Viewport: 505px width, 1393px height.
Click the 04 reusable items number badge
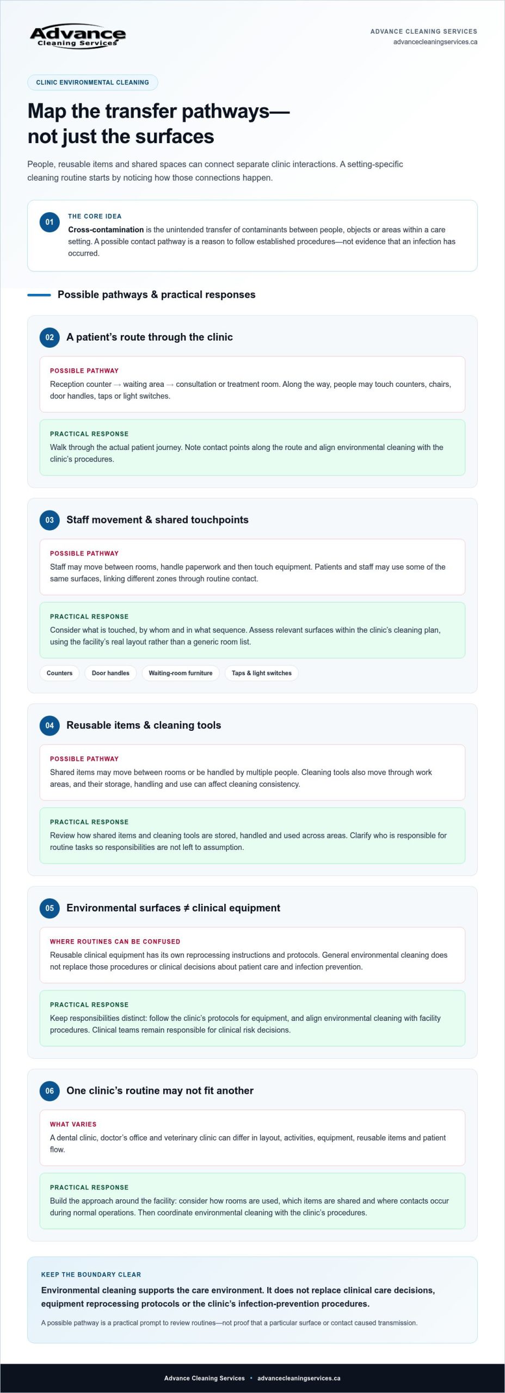[x=50, y=725]
